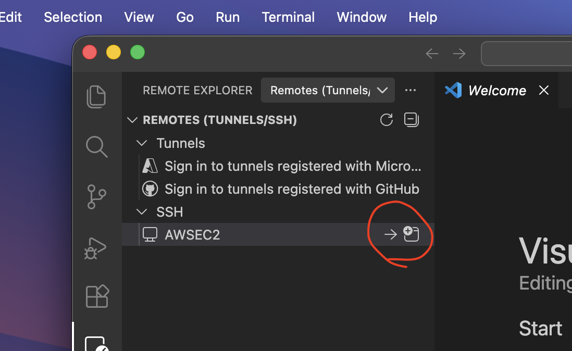This screenshot has height=351, width=572.
Task: Connect to AWSEC2 in a new window
Action: [411, 234]
